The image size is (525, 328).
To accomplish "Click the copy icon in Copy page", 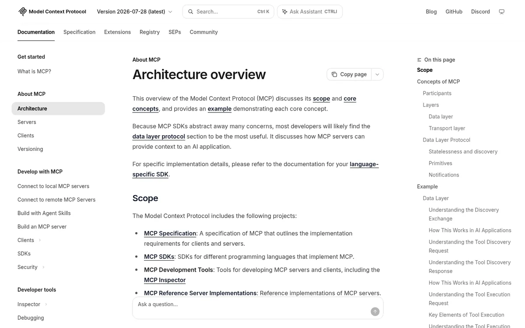I will coord(334,74).
